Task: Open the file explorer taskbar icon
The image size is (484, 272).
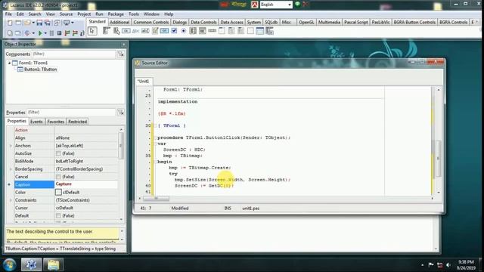Action: tap(53, 264)
